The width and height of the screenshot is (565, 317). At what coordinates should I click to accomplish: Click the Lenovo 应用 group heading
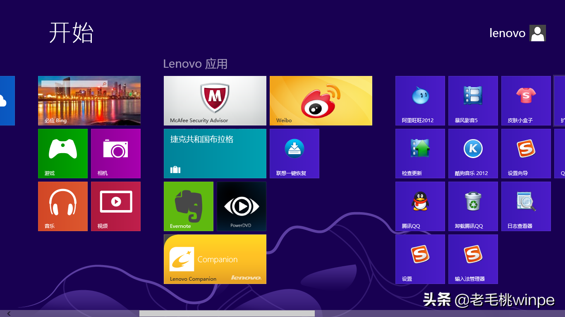point(195,64)
